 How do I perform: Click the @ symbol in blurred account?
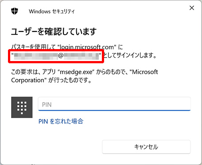(61, 56)
